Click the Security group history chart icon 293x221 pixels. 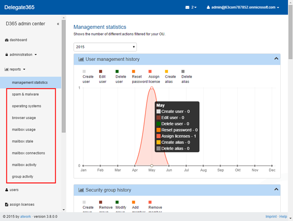click(x=82, y=190)
